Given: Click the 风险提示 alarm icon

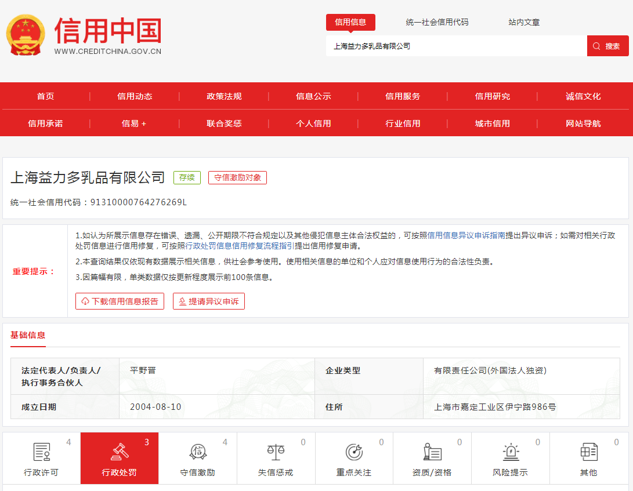Looking at the screenshot, I should (x=511, y=452).
